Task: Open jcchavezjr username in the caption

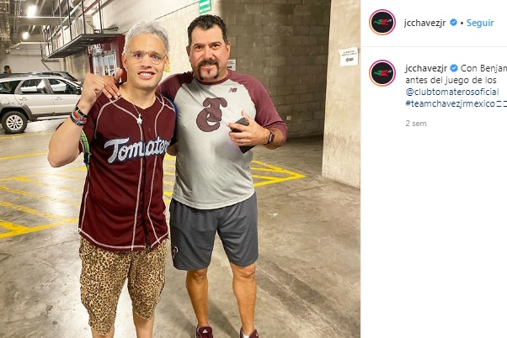Action: 425,68
